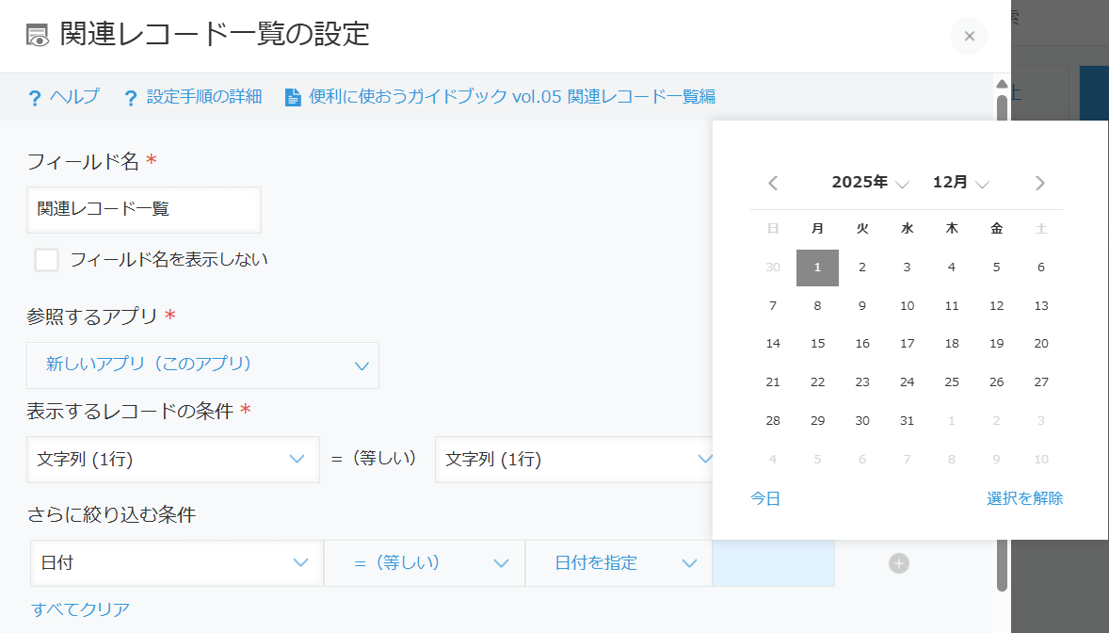Open the 2025年 year dropdown
The width and height of the screenshot is (1109, 633).
[870, 183]
